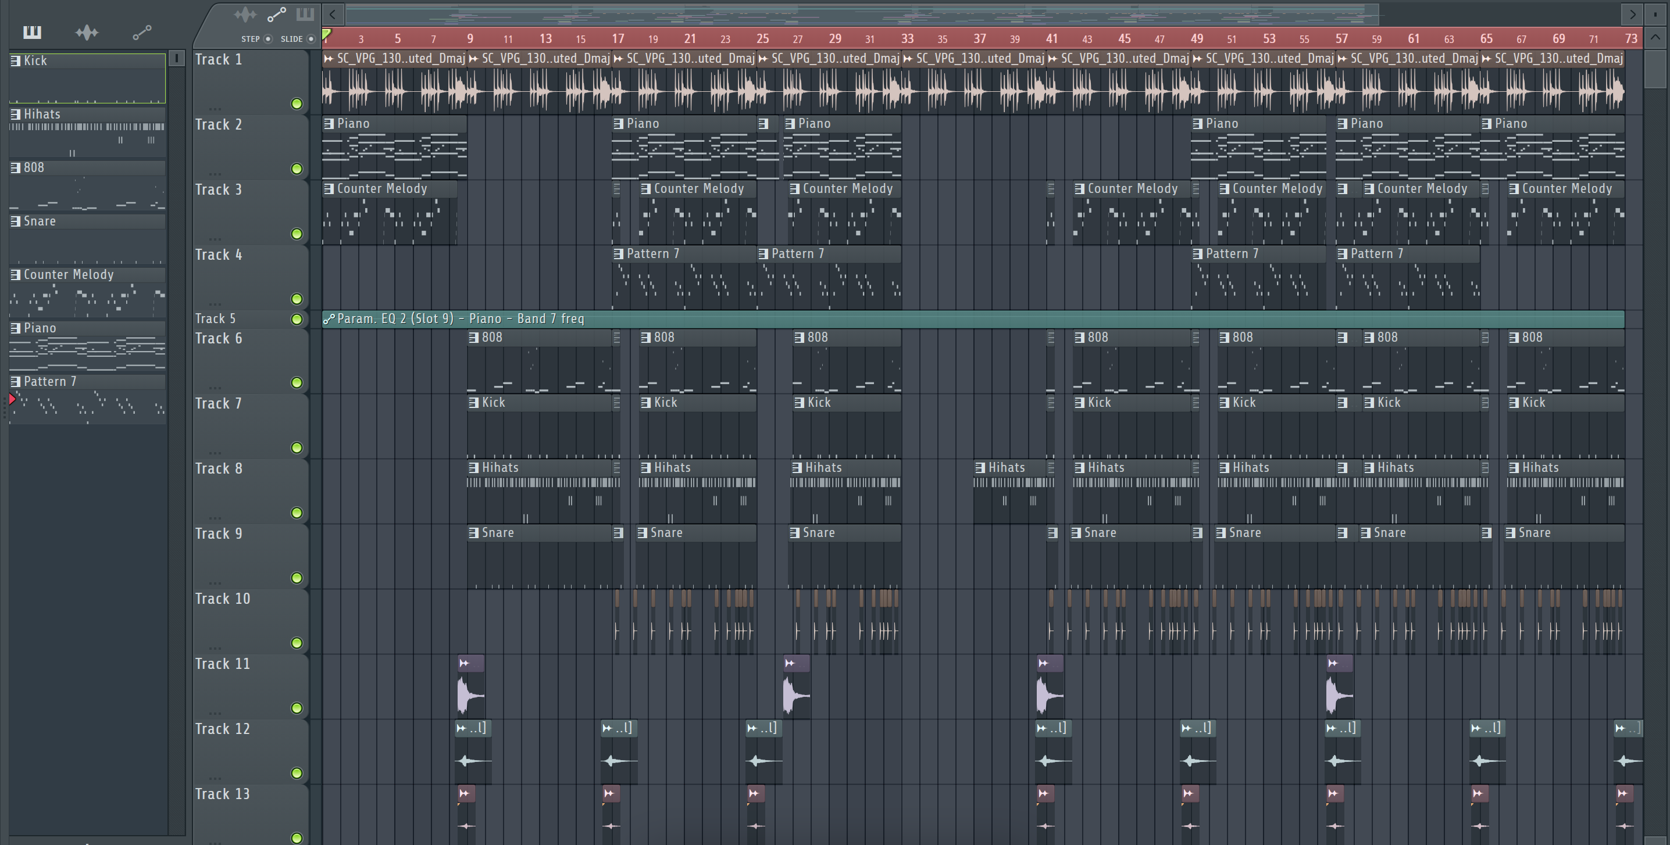Click audio icon of first SC_VPG clip
This screenshot has height=845, width=1670.
(x=329, y=59)
